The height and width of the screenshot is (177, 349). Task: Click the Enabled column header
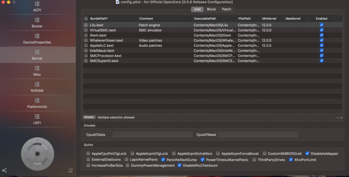click(322, 18)
